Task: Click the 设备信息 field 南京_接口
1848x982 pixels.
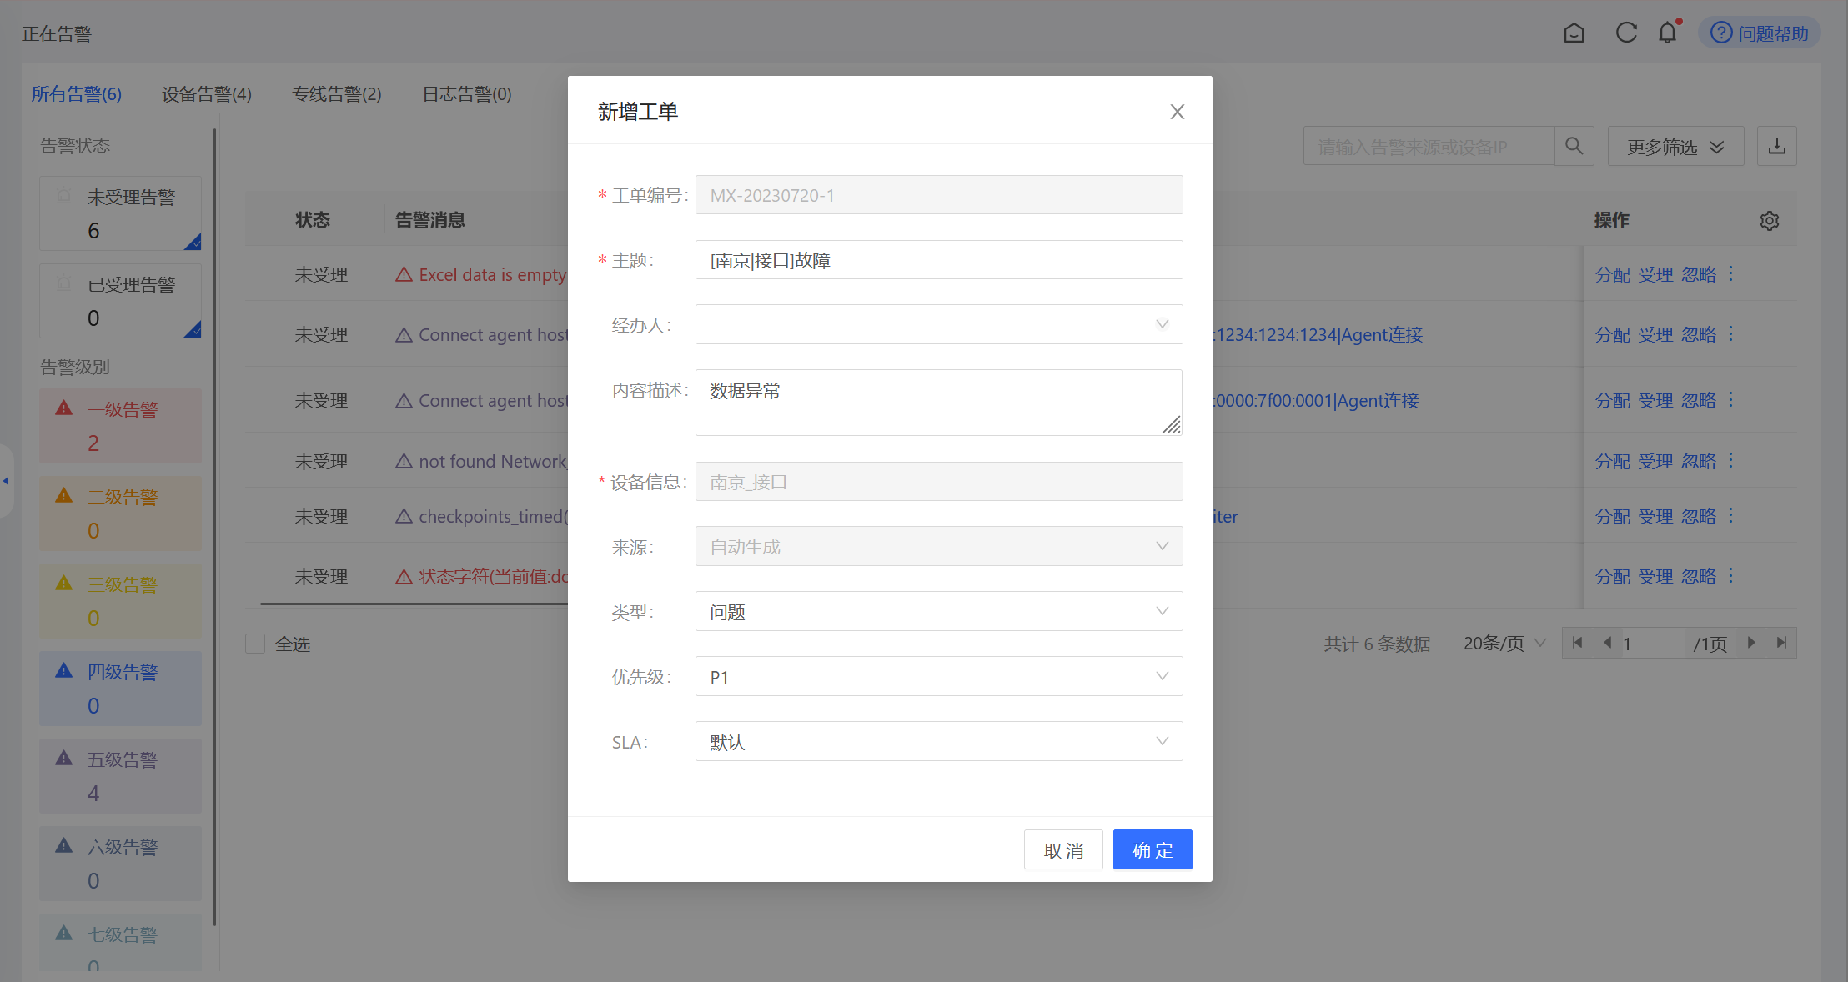Action: (x=939, y=481)
